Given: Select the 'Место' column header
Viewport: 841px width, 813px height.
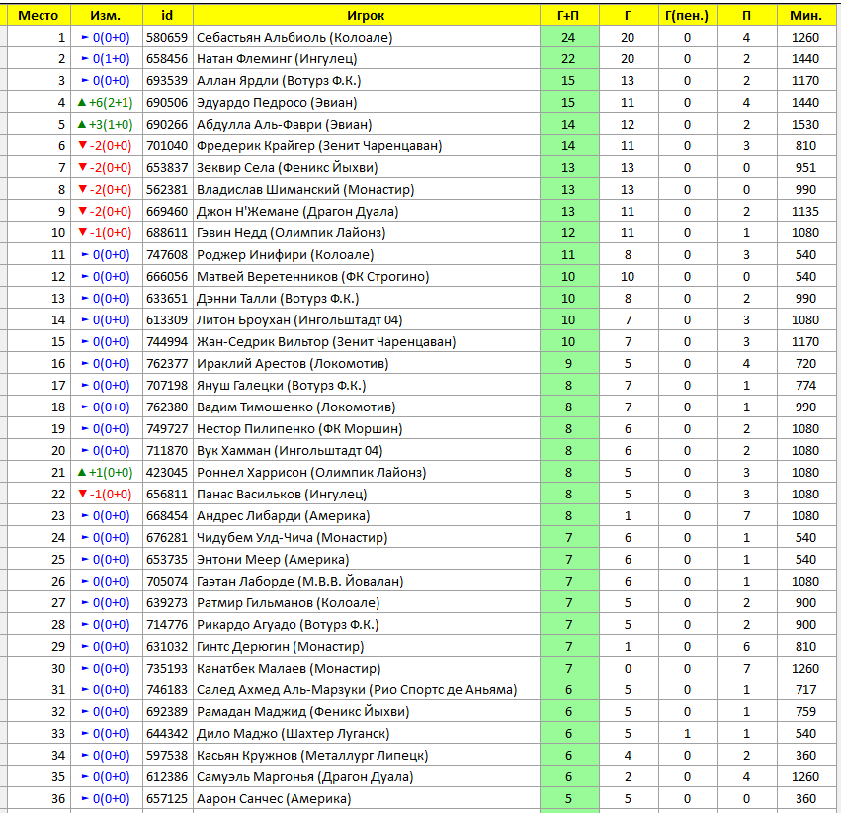Looking at the screenshot, I should click(39, 15).
